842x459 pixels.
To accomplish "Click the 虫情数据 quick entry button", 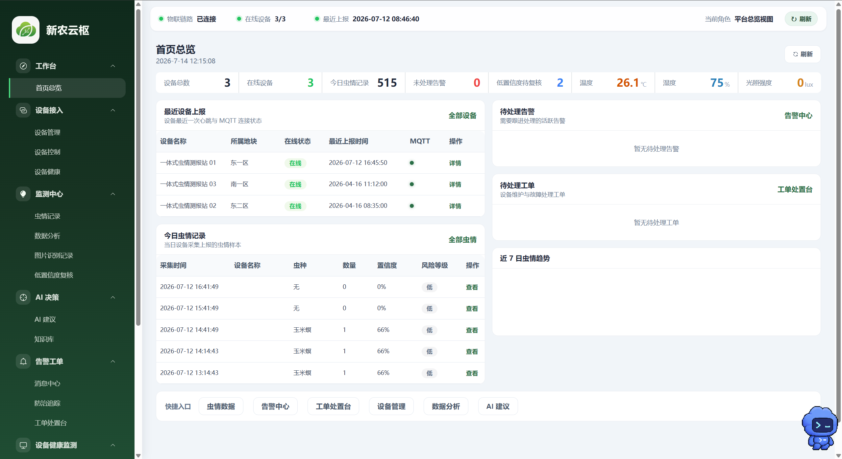I will coord(221,406).
